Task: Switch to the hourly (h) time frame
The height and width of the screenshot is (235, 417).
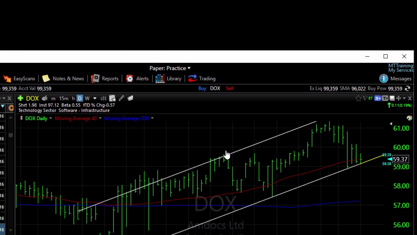Action: 73,98
